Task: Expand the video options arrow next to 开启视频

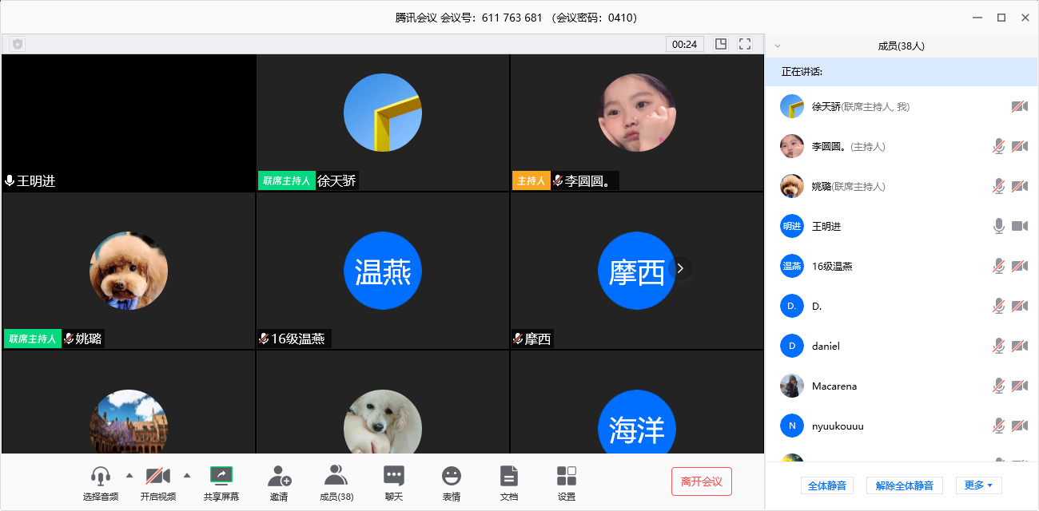Action: tap(187, 476)
